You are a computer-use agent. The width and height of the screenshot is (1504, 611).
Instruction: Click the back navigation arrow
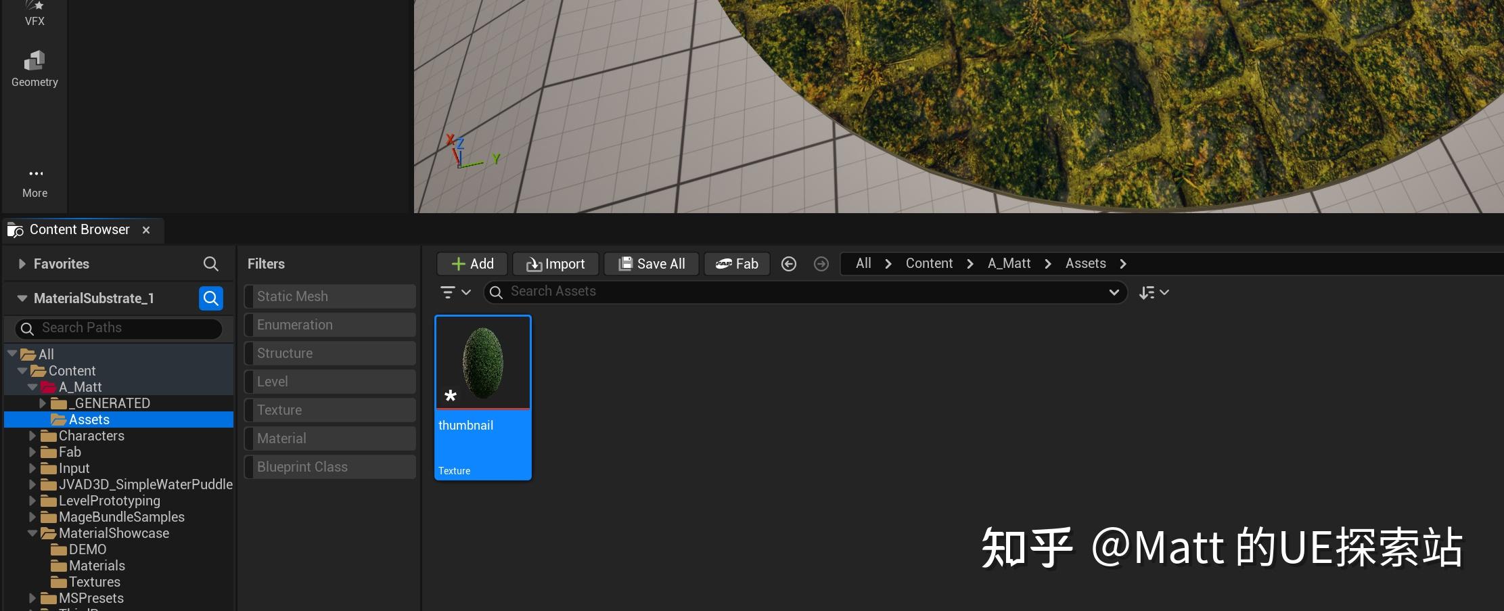788,264
